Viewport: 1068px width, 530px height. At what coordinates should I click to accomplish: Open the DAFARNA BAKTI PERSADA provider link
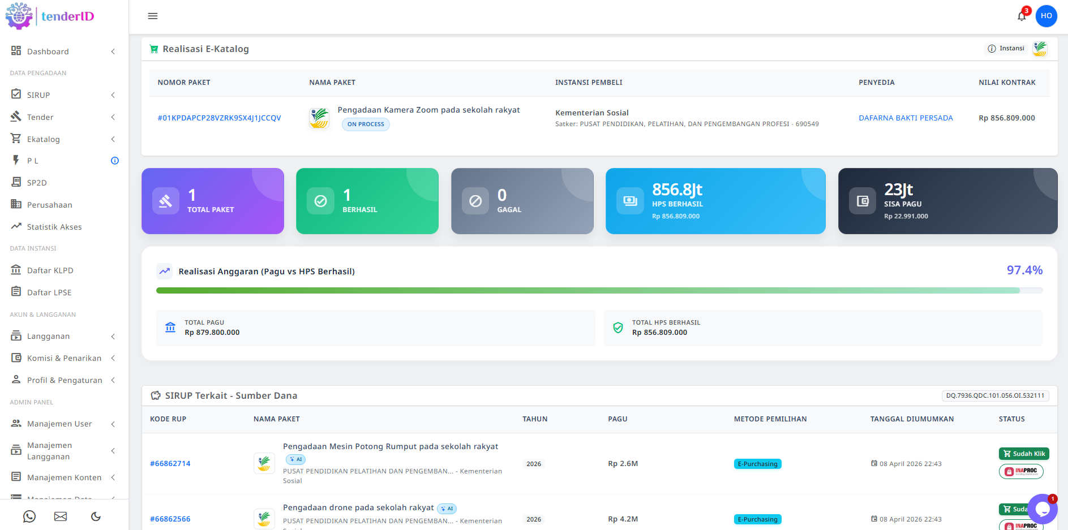pyautogui.click(x=906, y=118)
